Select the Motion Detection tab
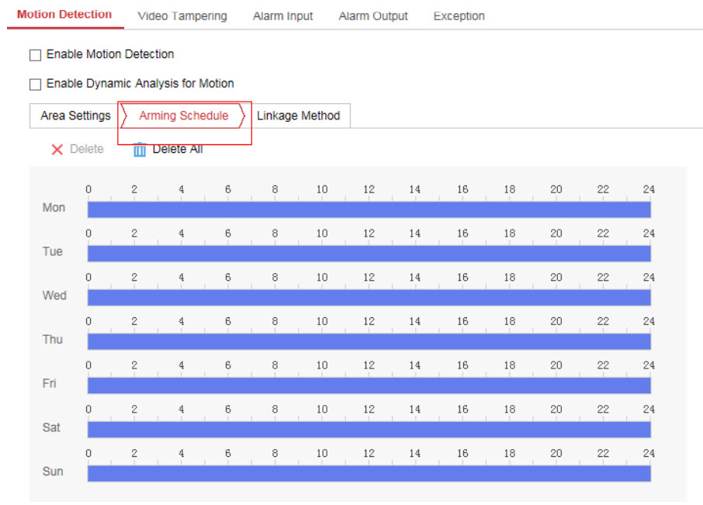This screenshot has height=505, width=703. click(x=64, y=15)
